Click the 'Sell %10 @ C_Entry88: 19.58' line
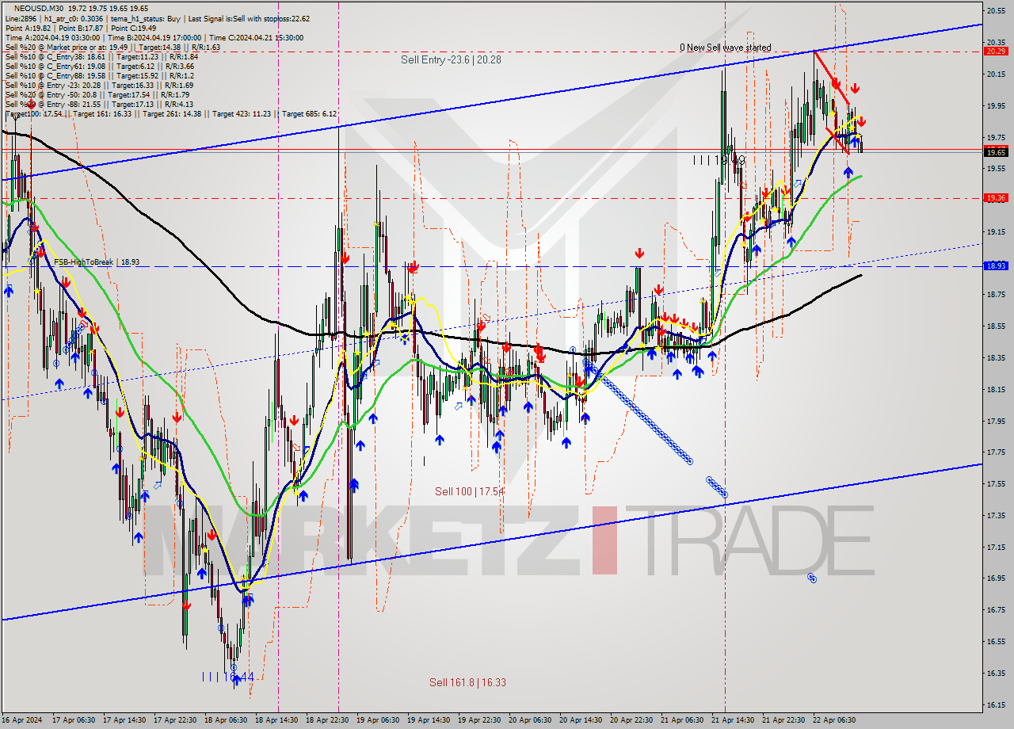The image size is (1014, 729). coord(99,75)
